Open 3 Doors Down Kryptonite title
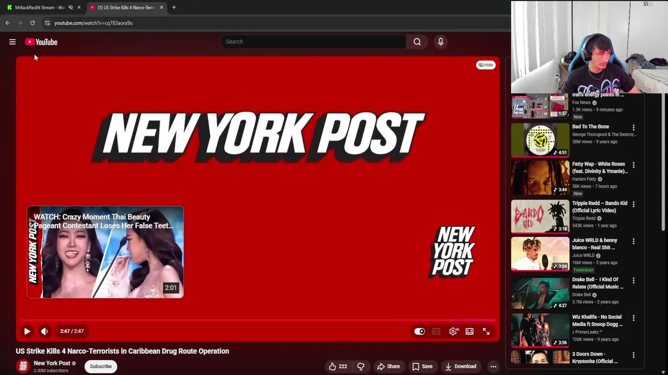668x375 pixels. pos(595,358)
